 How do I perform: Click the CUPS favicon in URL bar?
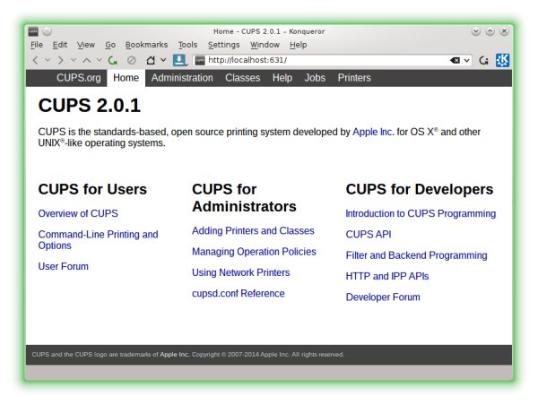coord(200,60)
